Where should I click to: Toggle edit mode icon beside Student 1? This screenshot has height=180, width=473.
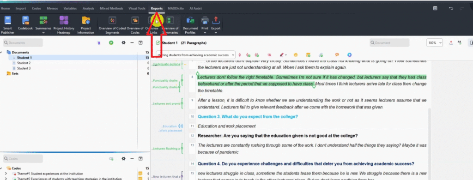click(158, 43)
